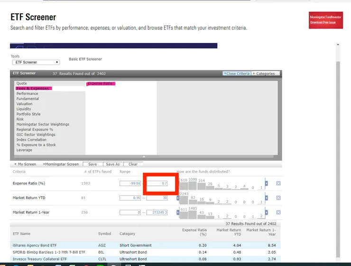Add the Expense Ratio criterion
The image size is (351, 266).
click(101, 83)
